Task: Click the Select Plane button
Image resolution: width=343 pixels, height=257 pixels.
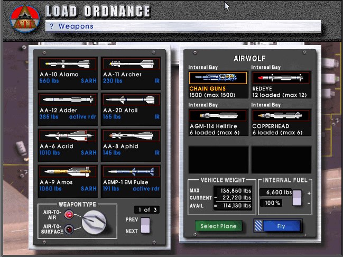Action: tap(218, 226)
